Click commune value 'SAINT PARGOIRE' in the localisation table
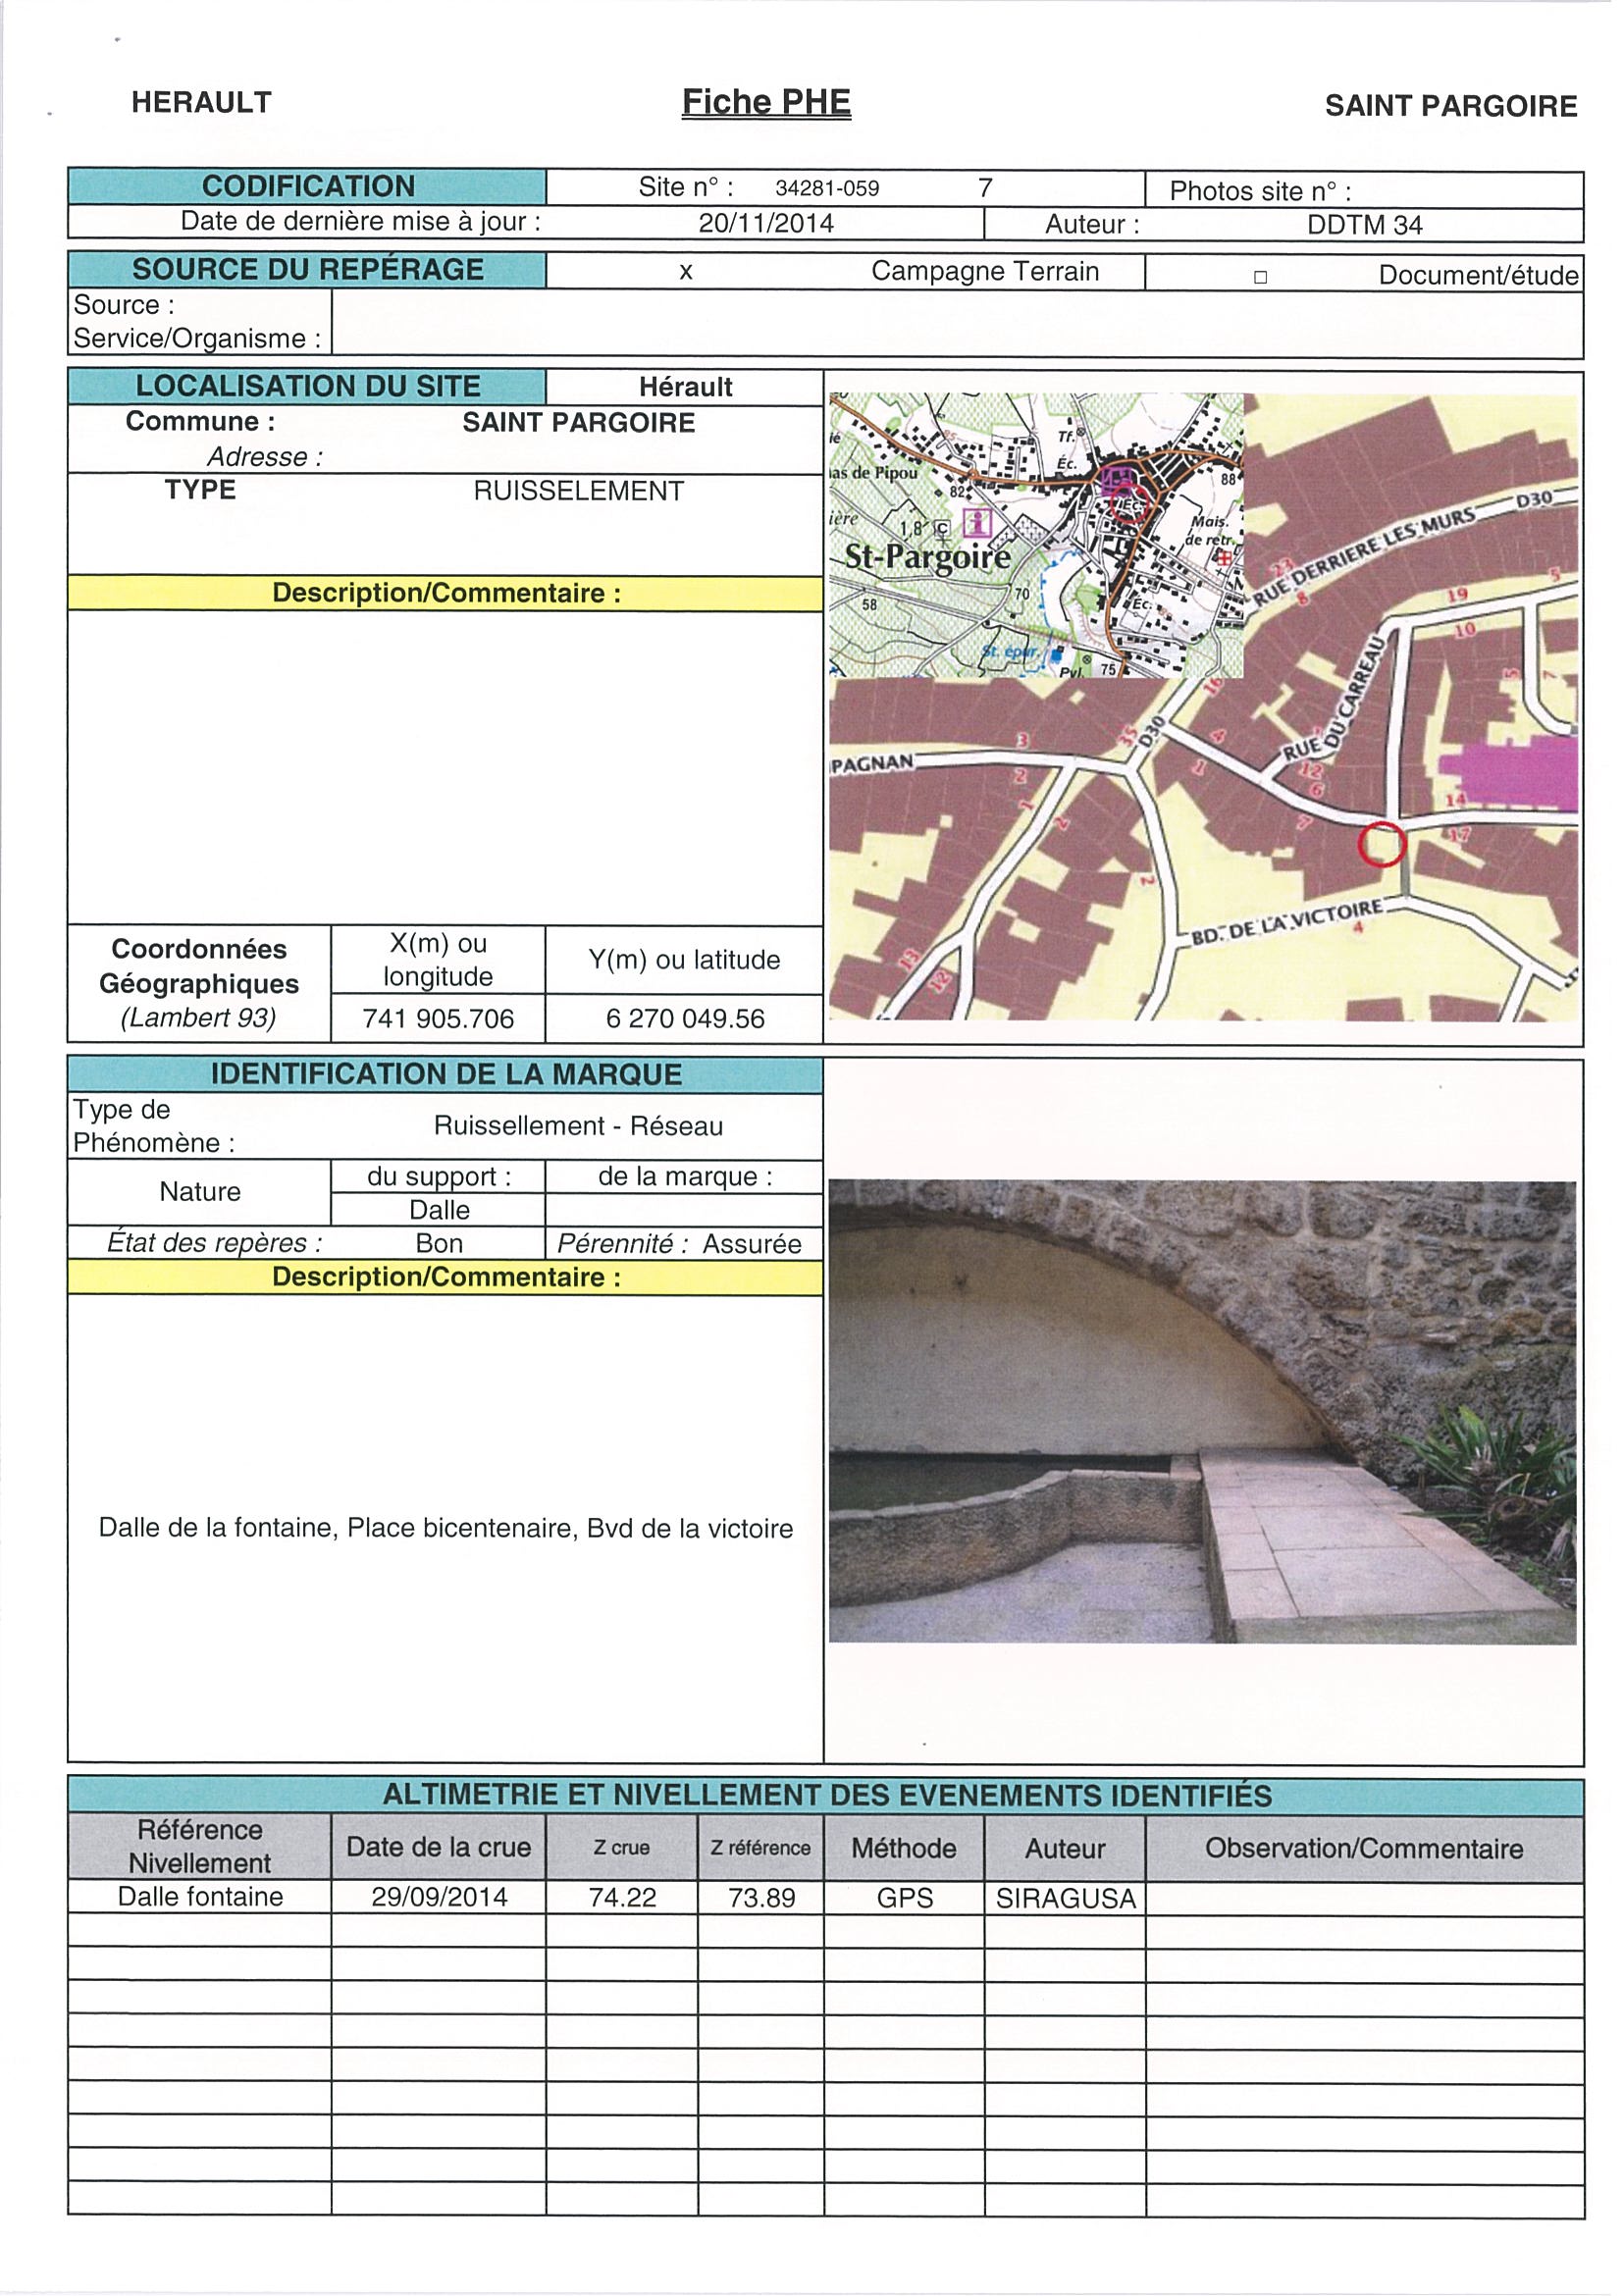Image resolution: width=1623 pixels, height=2296 pixels. (x=578, y=422)
